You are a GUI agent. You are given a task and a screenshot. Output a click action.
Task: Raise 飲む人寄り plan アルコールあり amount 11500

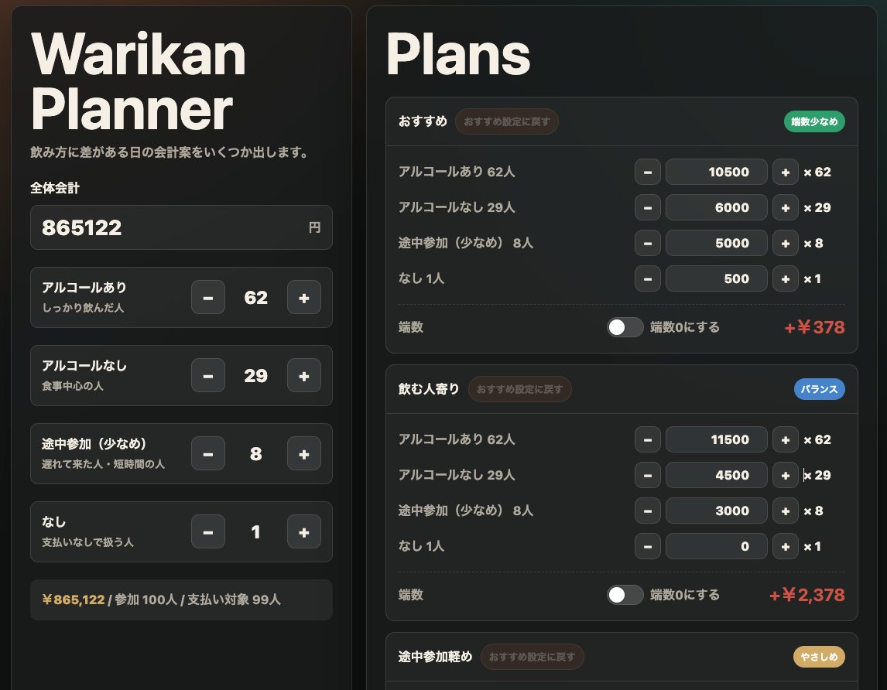(x=785, y=439)
